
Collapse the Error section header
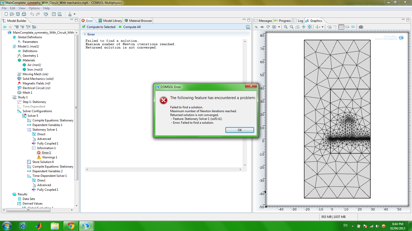tap(85, 34)
